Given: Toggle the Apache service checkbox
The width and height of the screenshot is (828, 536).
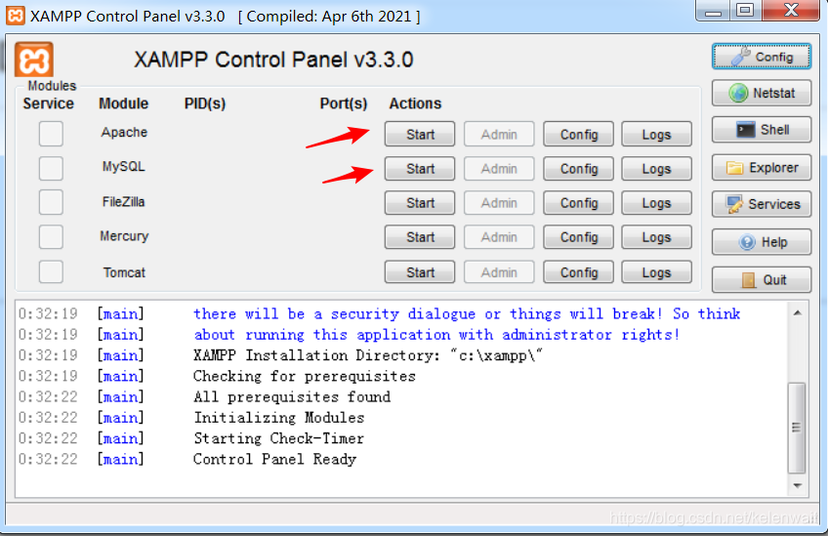Looking at the screenshot, I should point(51,134).
